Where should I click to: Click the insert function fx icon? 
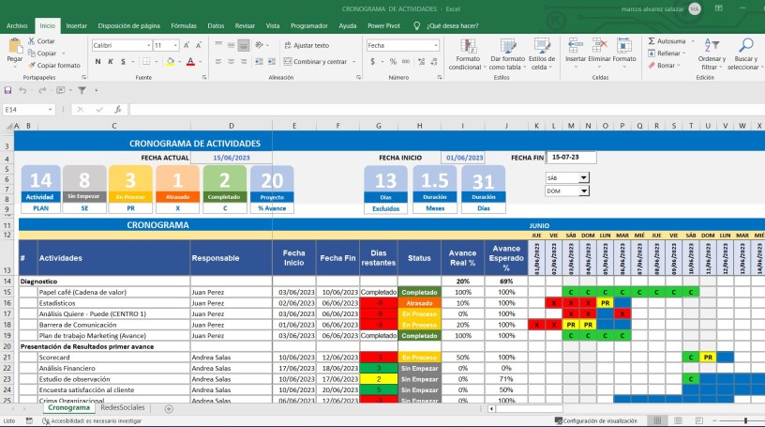(117, 110)
